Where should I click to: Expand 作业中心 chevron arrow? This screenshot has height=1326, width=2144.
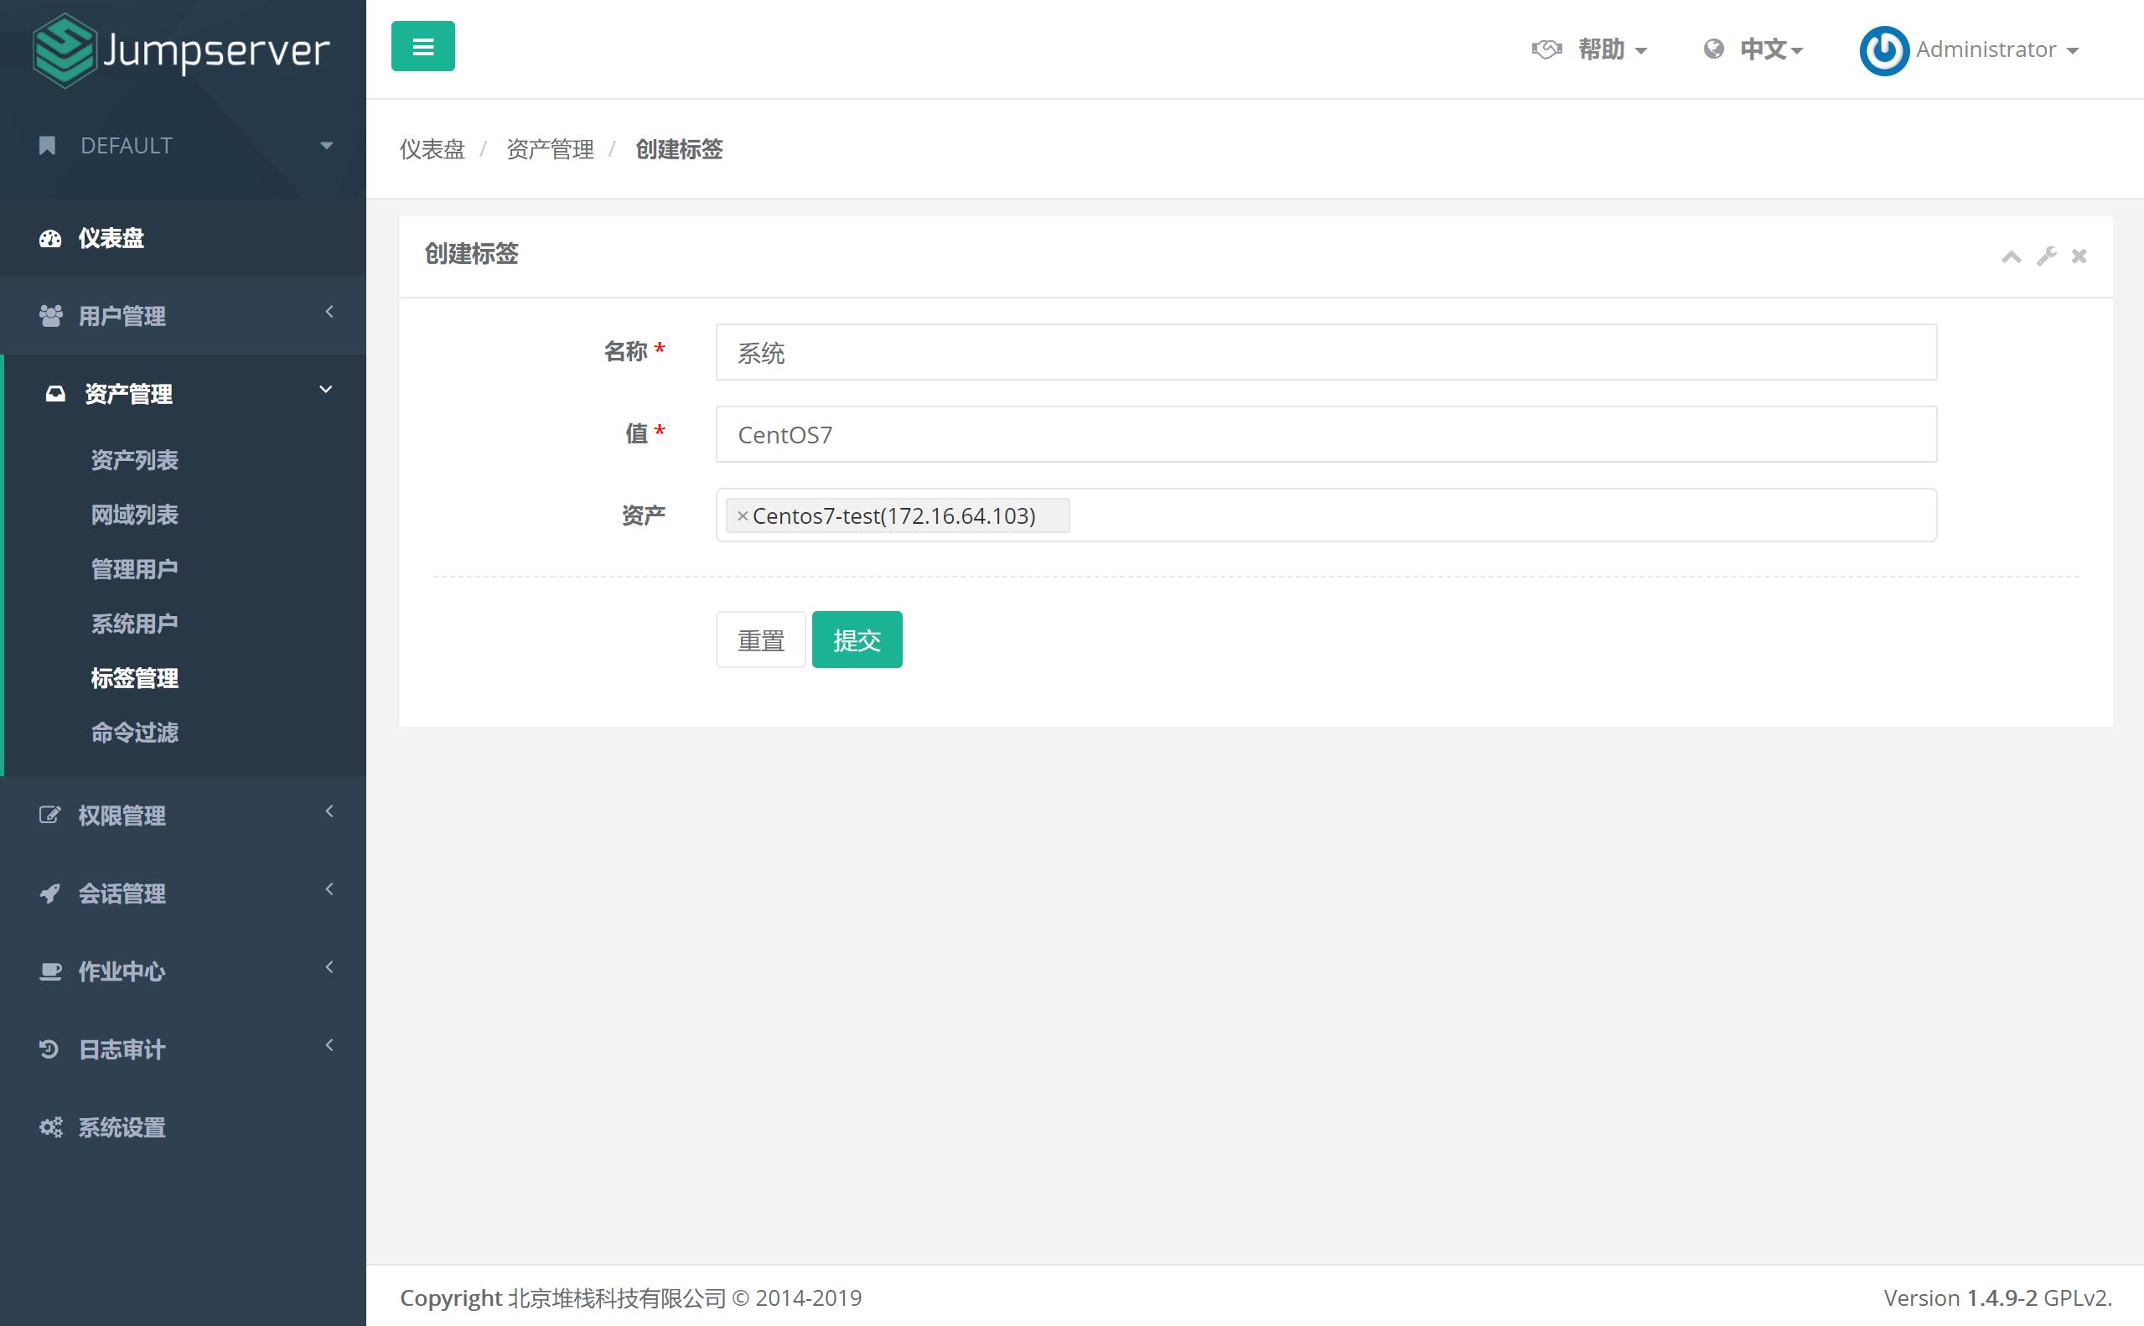[329, 967]
